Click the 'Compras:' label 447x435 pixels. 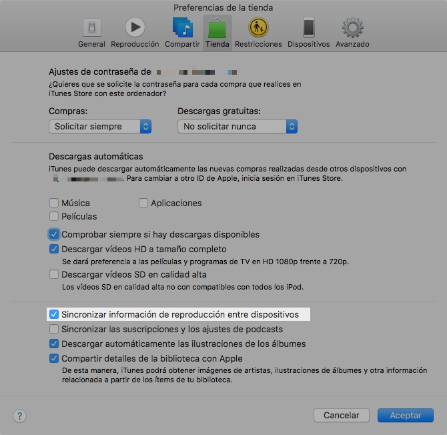click(x=68, y=111)
